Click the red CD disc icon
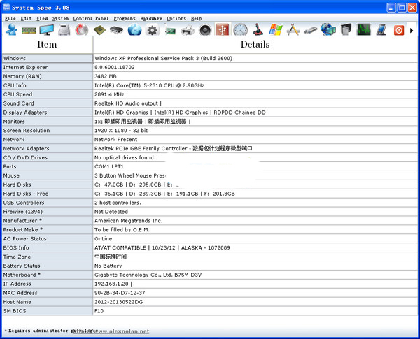 pyautogui.click(x=82, y=29)
